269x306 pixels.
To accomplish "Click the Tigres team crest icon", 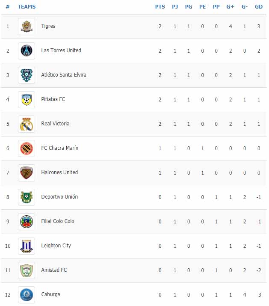I will pyautogui.click(x=27, y=27).
